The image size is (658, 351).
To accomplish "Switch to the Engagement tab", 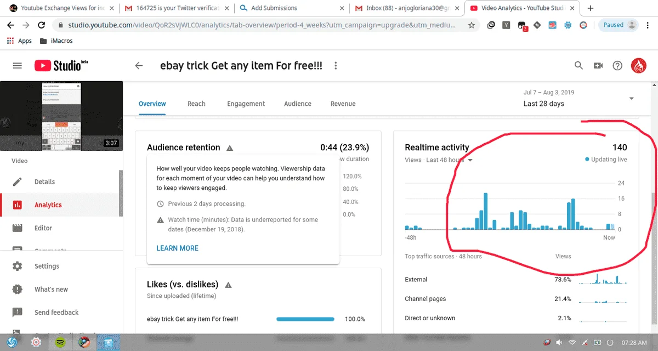I will (x=246, y=104).
